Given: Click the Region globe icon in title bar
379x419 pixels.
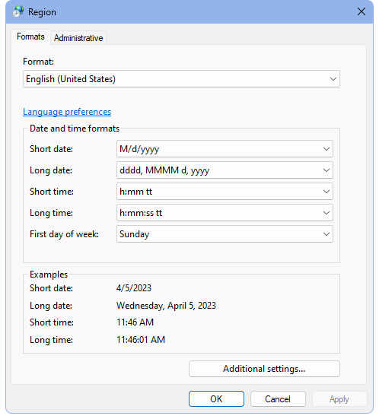Looking at the screenshot, I should [x=18, y=11].
